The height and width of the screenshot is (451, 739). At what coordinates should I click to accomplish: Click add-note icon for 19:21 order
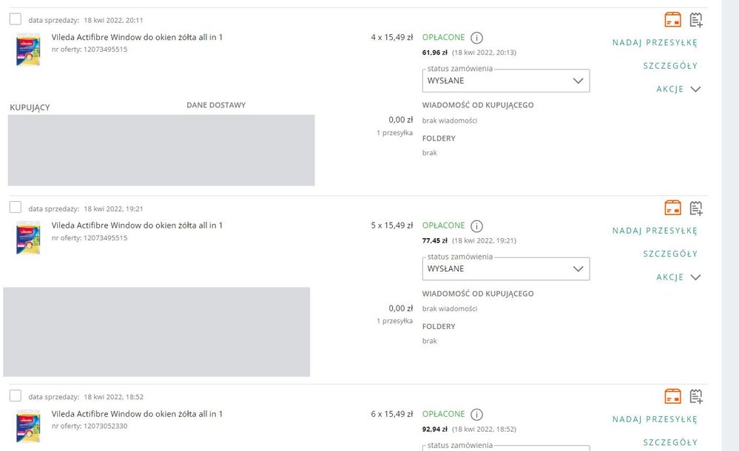pyautogui.click(x=696, y=208)
